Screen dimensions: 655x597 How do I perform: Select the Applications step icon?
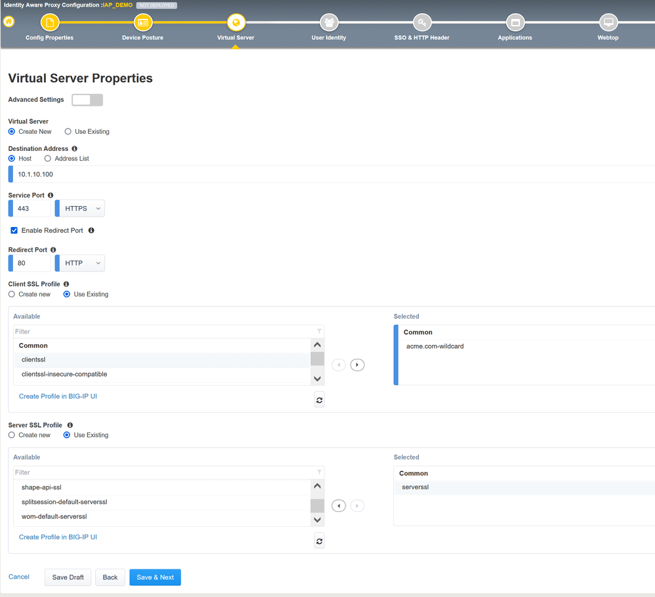click(515, 22)
